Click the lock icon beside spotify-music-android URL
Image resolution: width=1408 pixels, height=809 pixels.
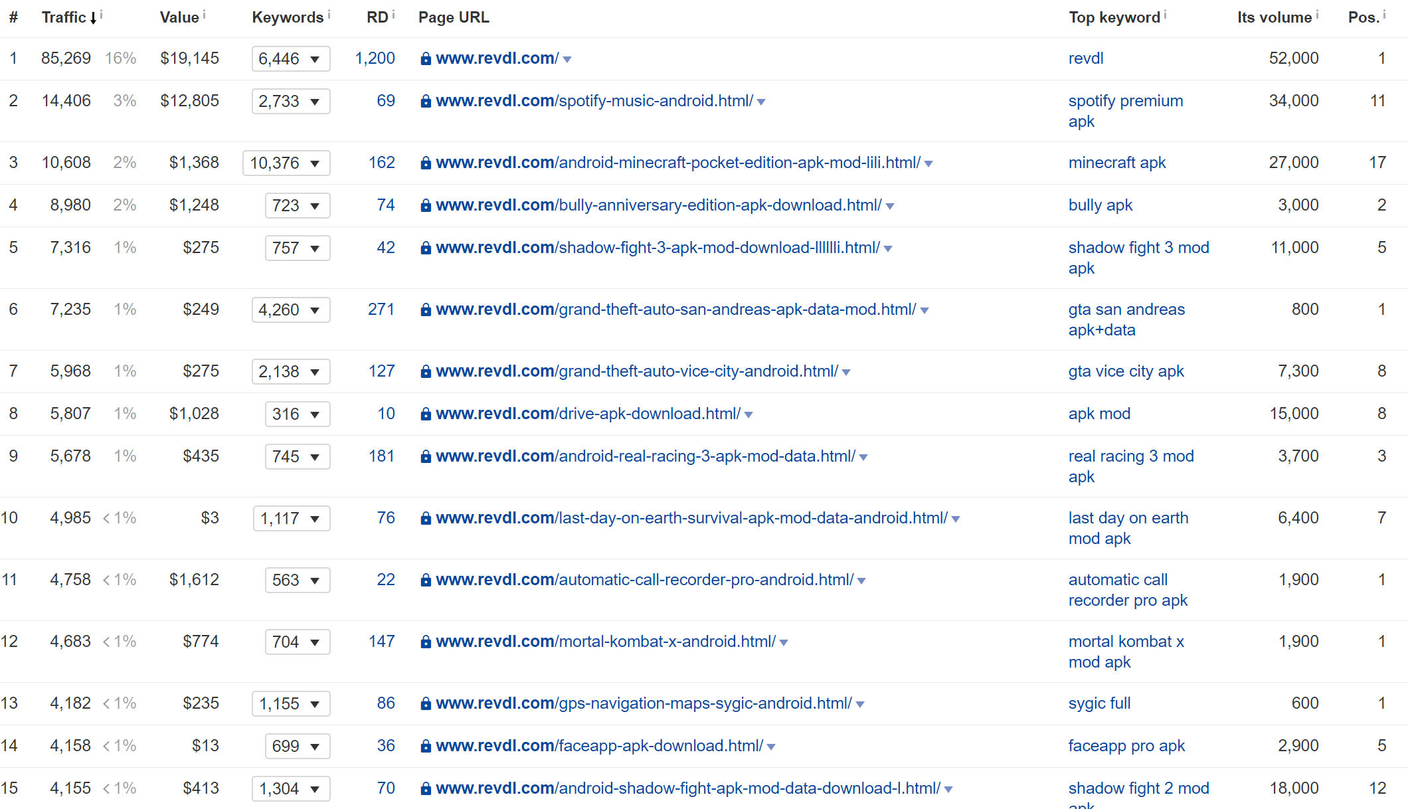(x=426, y=102)
